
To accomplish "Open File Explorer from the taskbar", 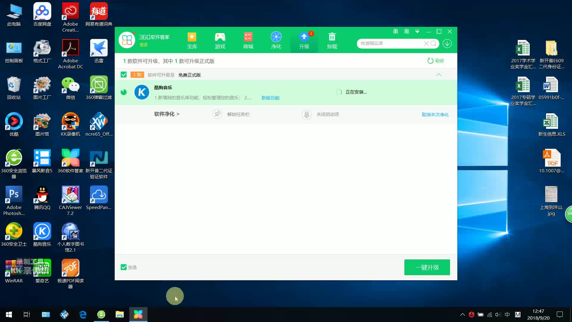I will point(119,315).
